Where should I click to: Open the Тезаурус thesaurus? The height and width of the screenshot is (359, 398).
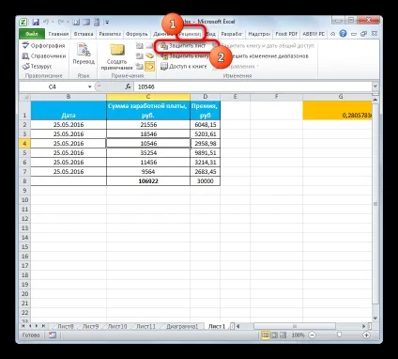coord(37,67)
